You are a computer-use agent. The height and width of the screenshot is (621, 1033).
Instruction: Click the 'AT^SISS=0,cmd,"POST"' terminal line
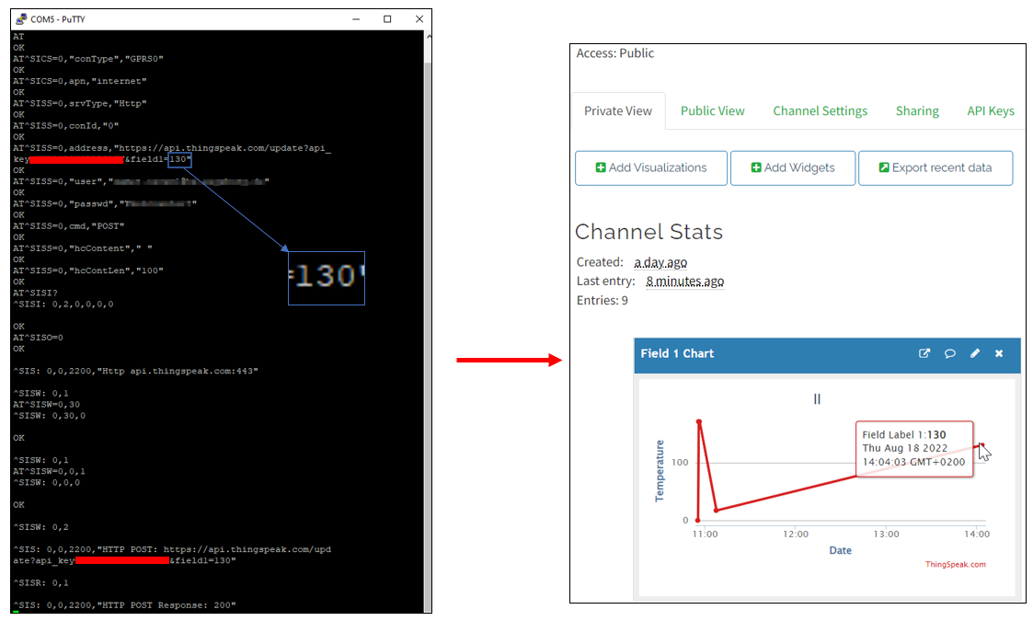69,226
